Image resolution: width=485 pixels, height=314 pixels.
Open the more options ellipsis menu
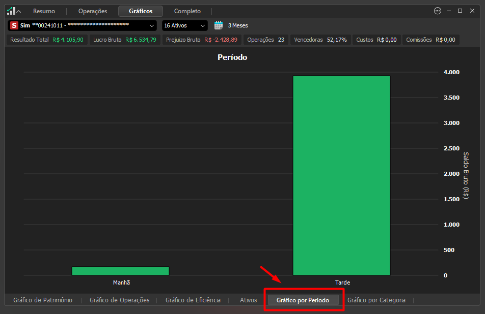(x=437, y=11)
